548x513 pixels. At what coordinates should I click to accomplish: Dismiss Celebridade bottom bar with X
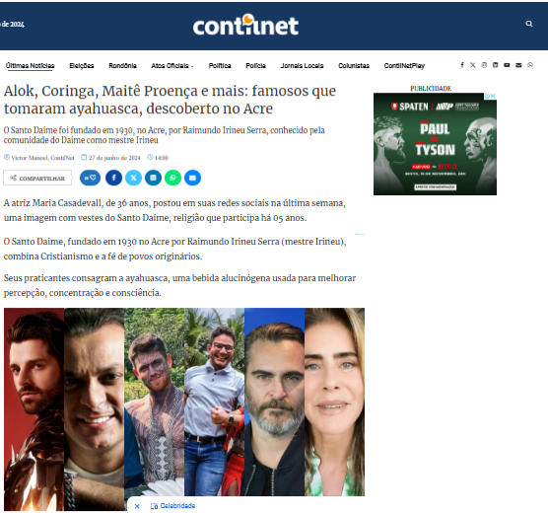pos(137,506)
